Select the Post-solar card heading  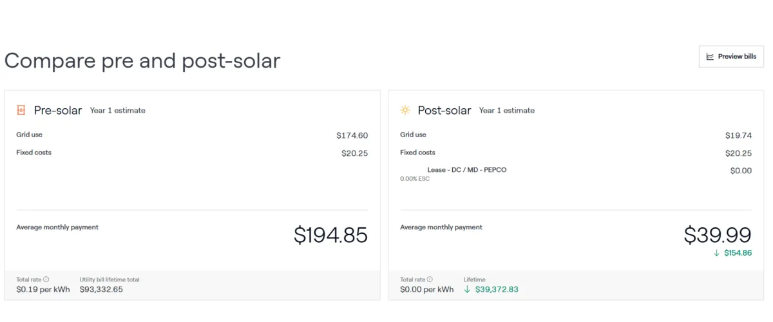coord(444,110)
